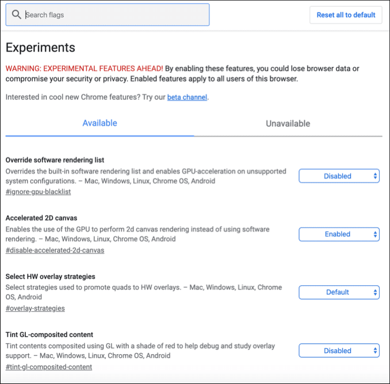Focus the Search flags input field

click(115, 15)
